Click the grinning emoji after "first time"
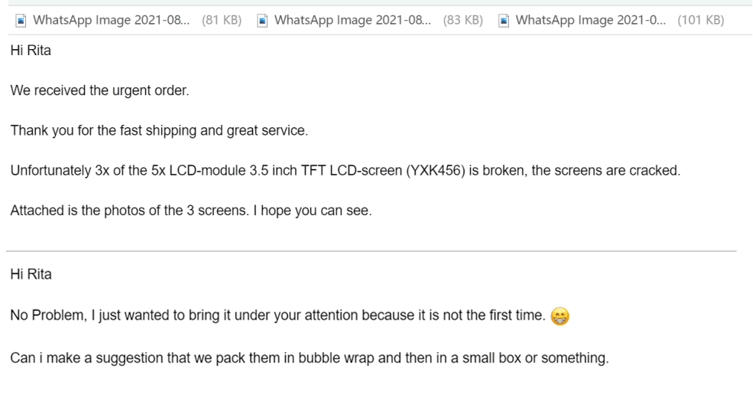Screen dimensions: 753x407 560,317
